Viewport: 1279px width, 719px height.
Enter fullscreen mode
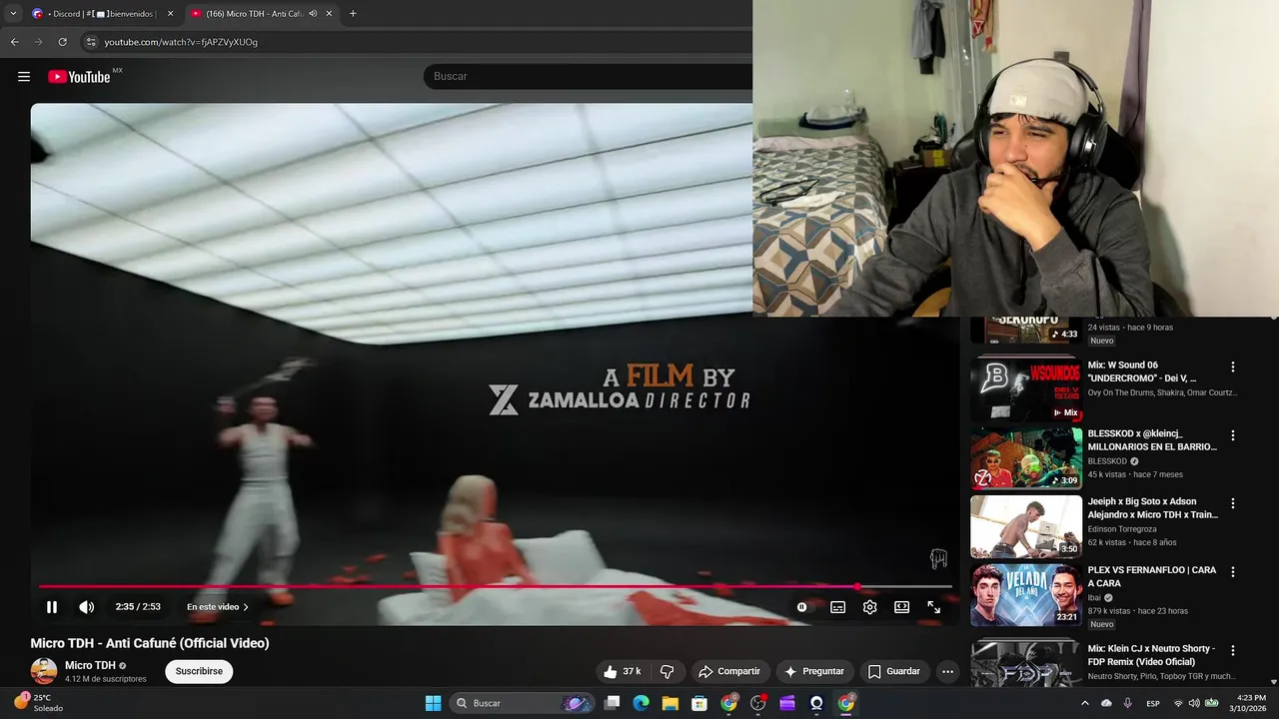pyautogui.click(x=933, y=607)
